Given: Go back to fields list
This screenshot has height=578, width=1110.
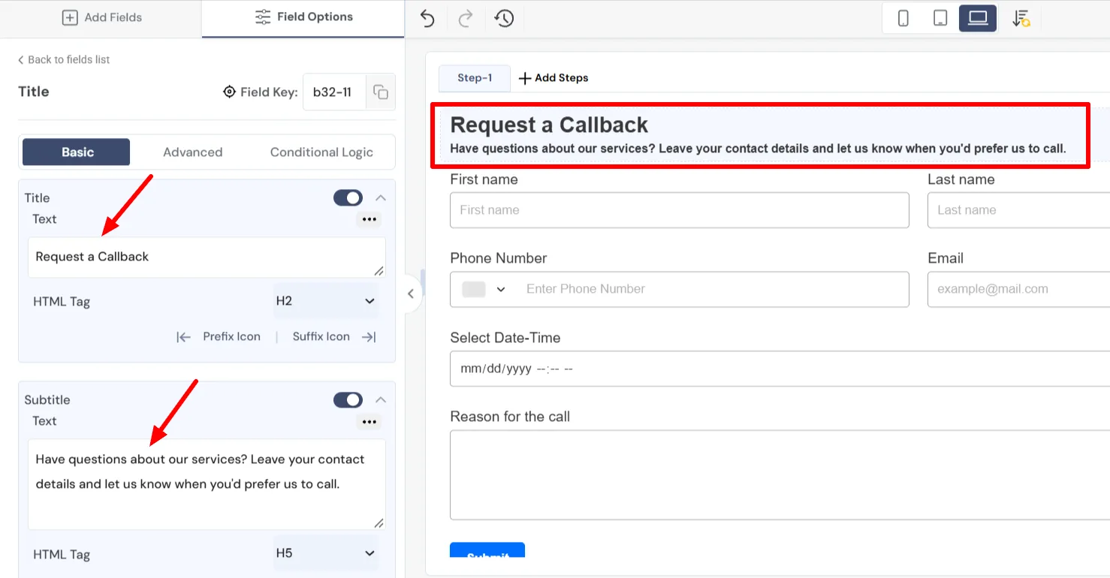Looking at the screenshot, I should [64, 60].
